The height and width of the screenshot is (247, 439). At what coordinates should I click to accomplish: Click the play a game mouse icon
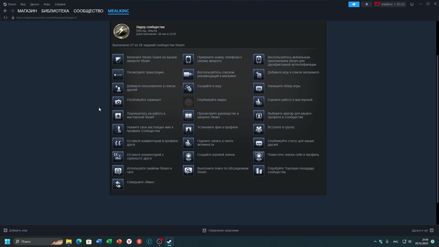(188, 88)
